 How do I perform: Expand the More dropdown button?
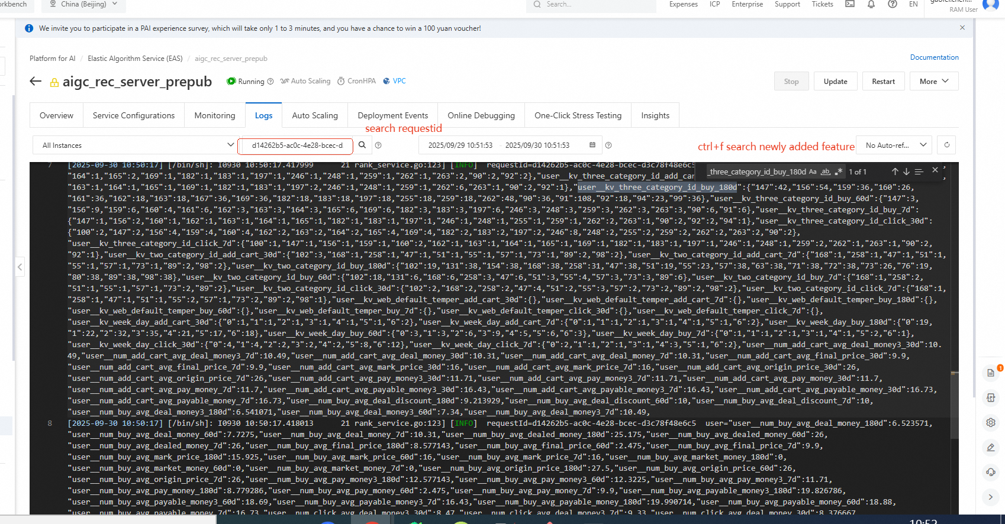click(934, 82)
